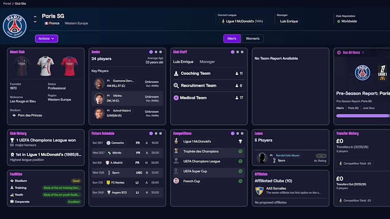Open Parc des Princes stadium link
The width and height of the screenshot is (390, 219).
[x=27, y=115]
